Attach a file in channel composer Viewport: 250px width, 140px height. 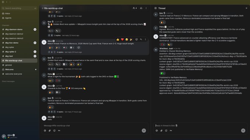(50, 130)
